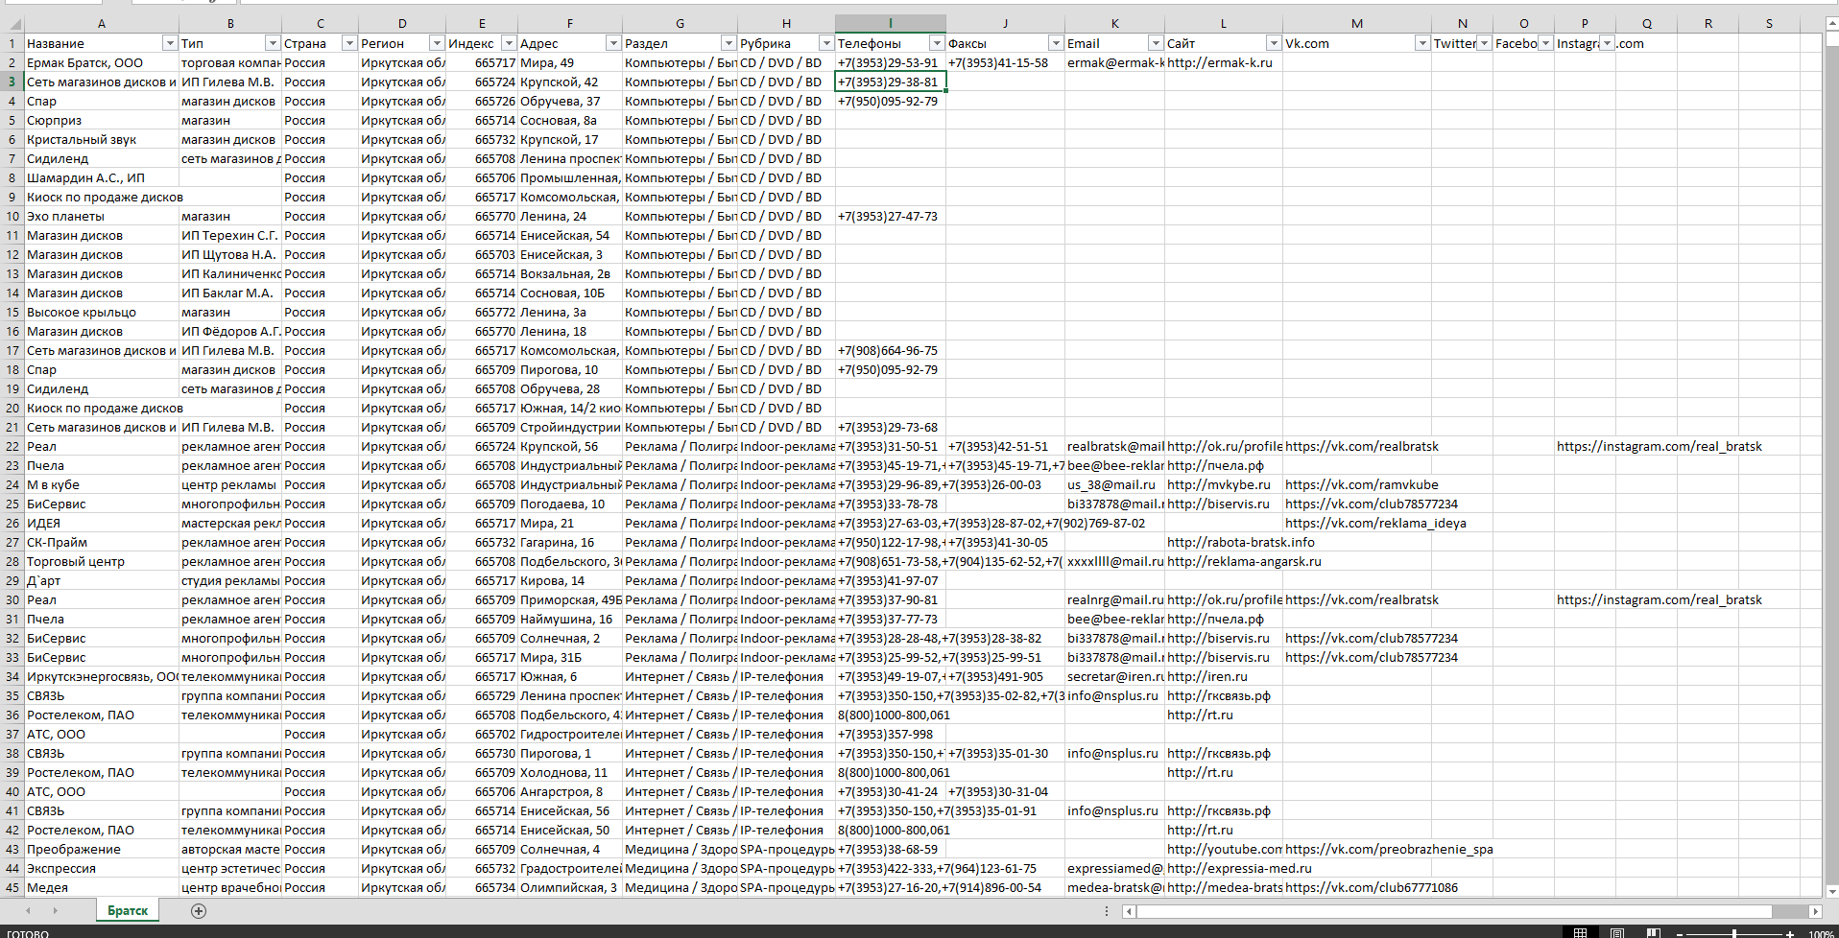Open the Страна column filter dropdown
This screenshot has width=1839, height=938.
(349, 43)
